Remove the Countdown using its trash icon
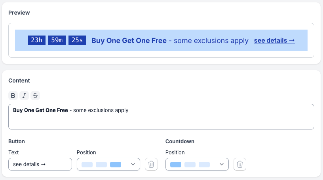Screen dimensions: 323x180 click(x=240, y=164)
